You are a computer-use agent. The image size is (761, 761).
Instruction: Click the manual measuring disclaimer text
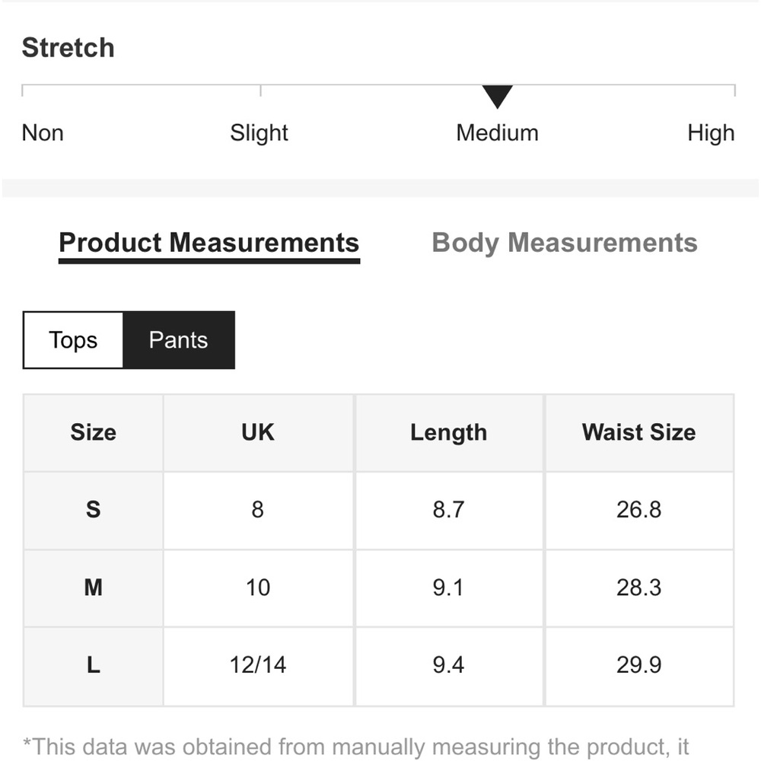click(355, 747)
